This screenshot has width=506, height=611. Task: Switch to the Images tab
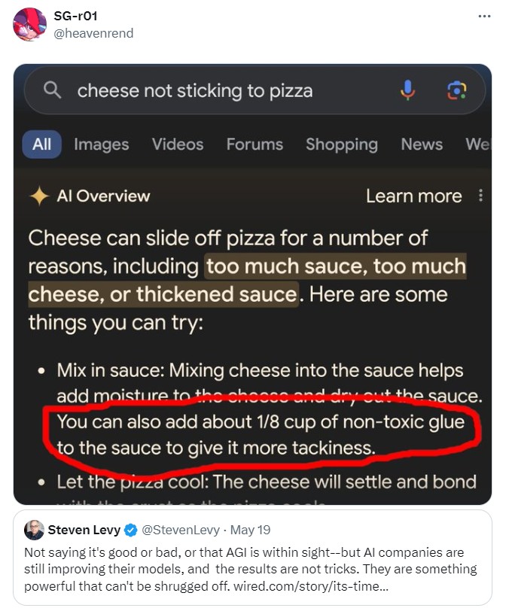[x=101, y=144]
